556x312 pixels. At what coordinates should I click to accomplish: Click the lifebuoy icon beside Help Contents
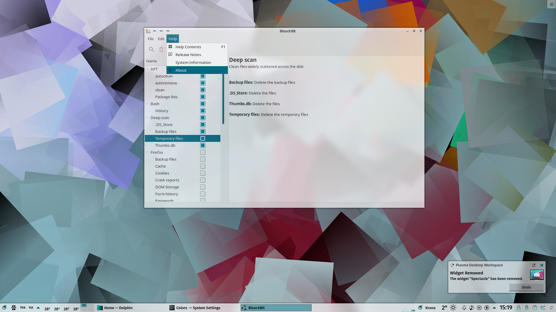(170, 47)
